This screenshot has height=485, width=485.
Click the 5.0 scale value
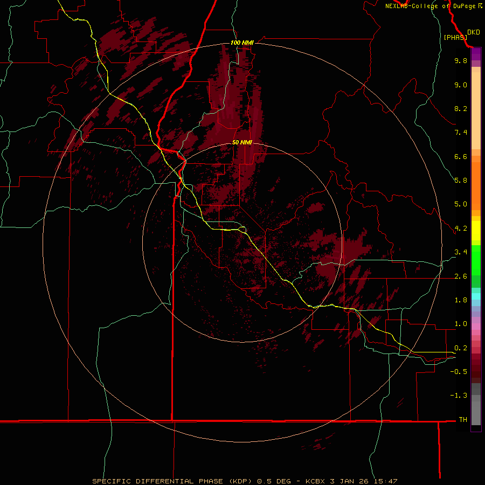click(461, 204)
